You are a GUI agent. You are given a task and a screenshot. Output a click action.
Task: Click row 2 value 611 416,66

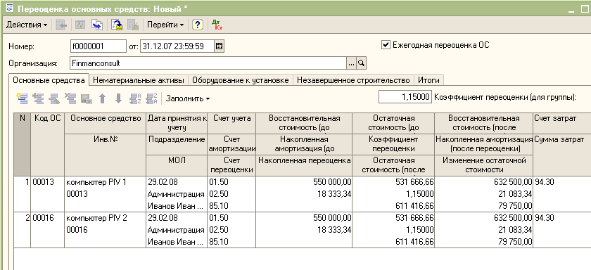[393, 241]
